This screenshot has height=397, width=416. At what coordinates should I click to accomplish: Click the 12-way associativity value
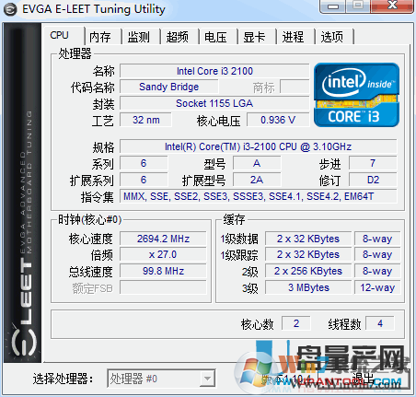coord(377,287)
